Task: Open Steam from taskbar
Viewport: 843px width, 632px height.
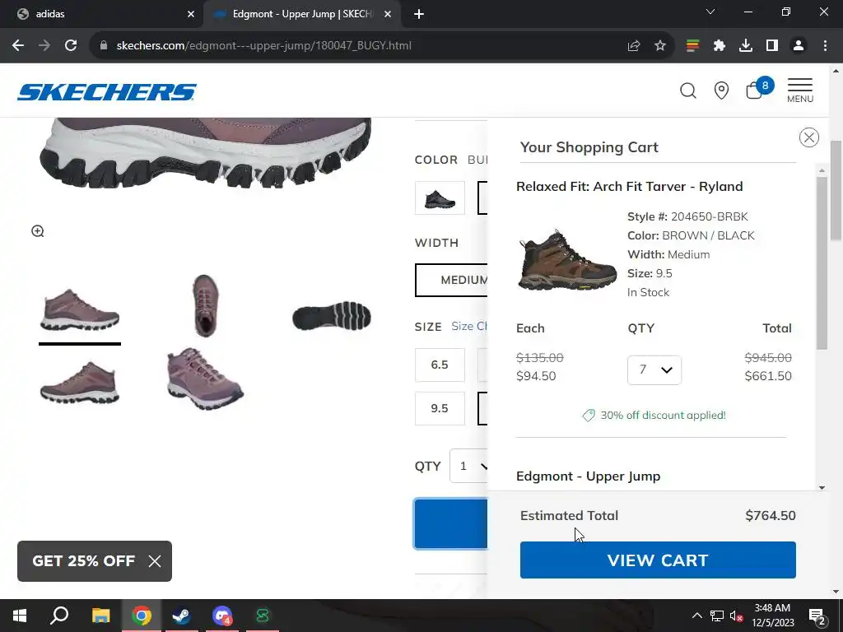Action: [x=181, y=616]
